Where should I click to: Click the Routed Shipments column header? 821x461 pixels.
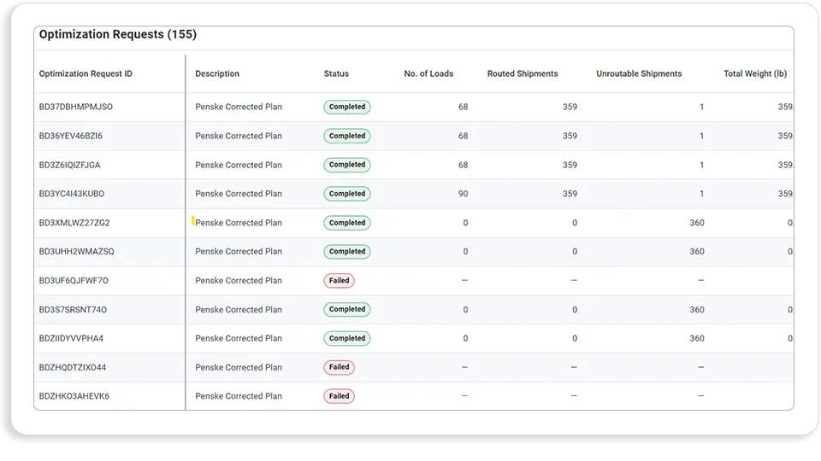(523, 74)
